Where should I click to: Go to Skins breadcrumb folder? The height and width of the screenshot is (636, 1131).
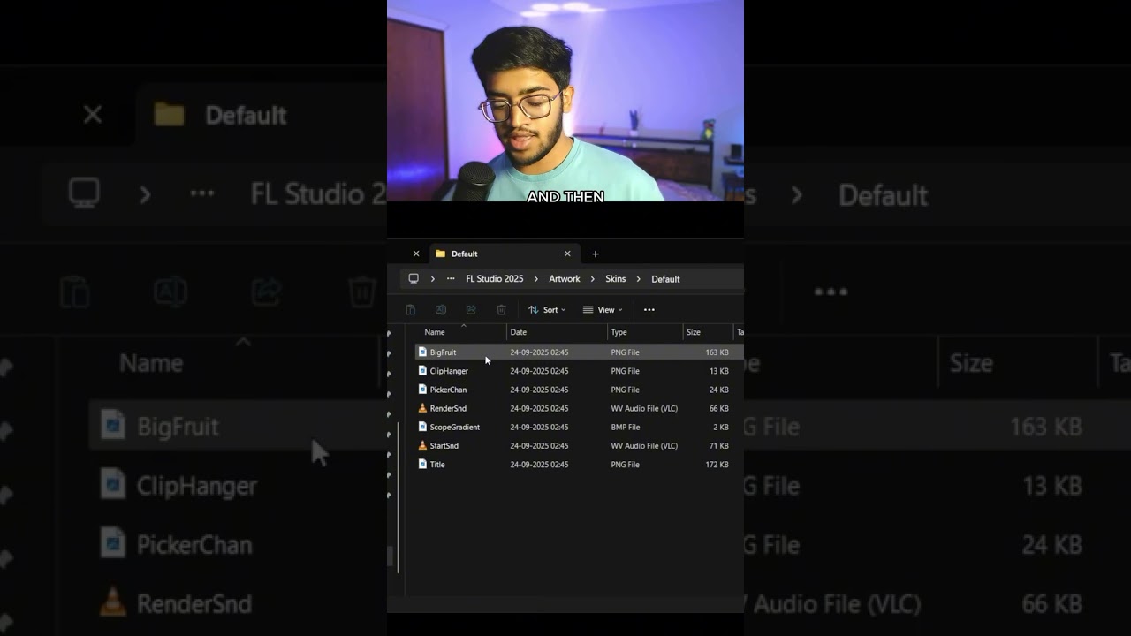[x=616, y=279]
